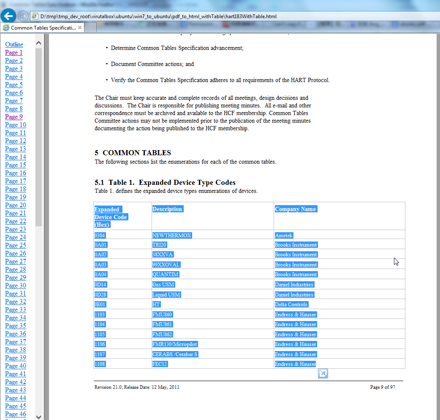Close the Common Tables Specification tab
Viewport: 440px width, 420px height.
80,27
